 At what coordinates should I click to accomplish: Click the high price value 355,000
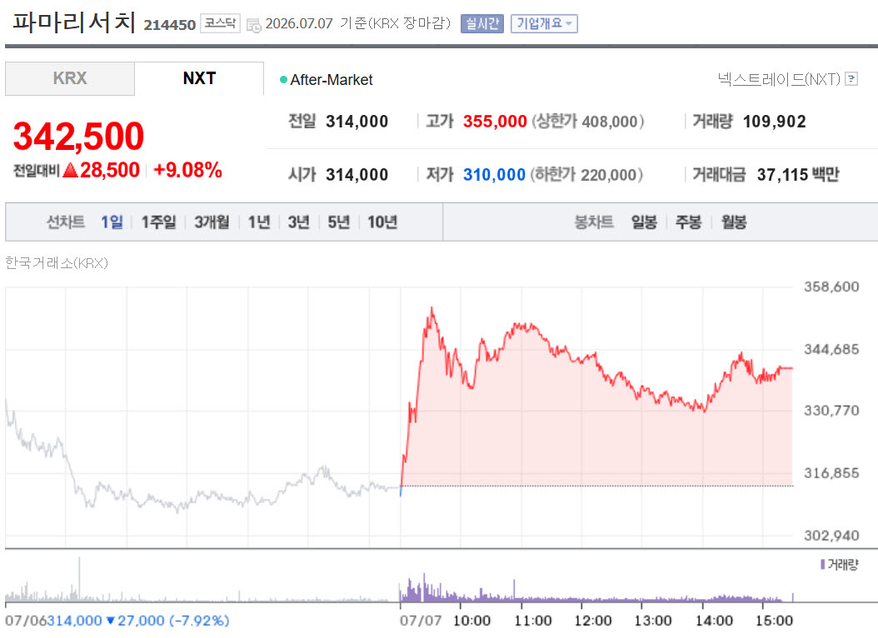495,122
